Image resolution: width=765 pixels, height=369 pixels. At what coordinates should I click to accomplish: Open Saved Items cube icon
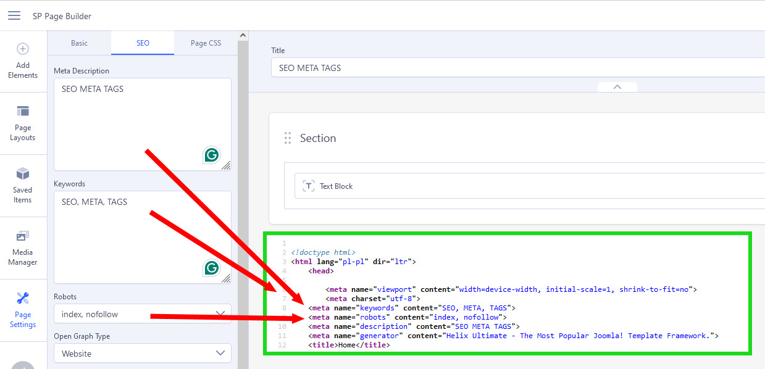(23, 173)
